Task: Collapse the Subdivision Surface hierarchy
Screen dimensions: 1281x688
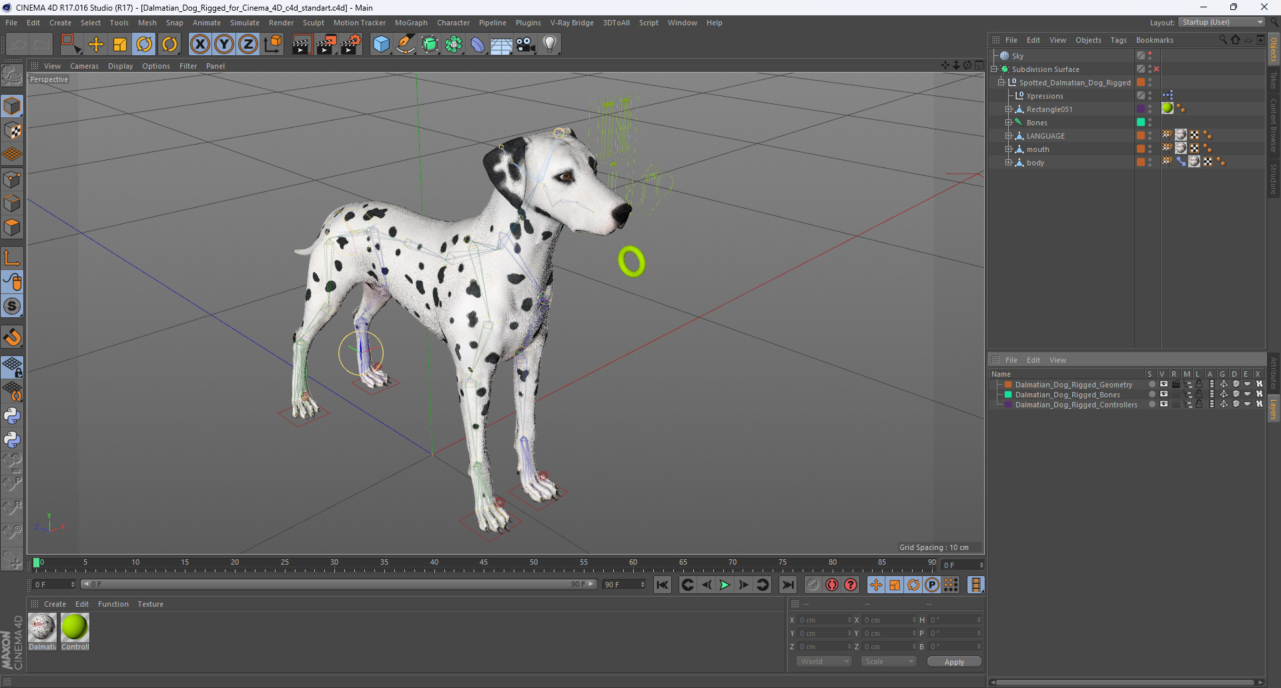Action: (994, 69)
